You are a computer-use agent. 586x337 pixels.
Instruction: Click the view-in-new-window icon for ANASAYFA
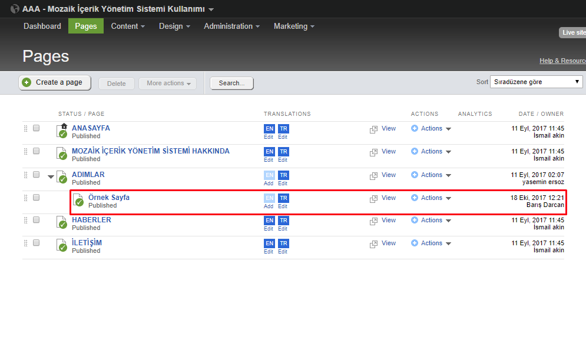click(373, 129)
